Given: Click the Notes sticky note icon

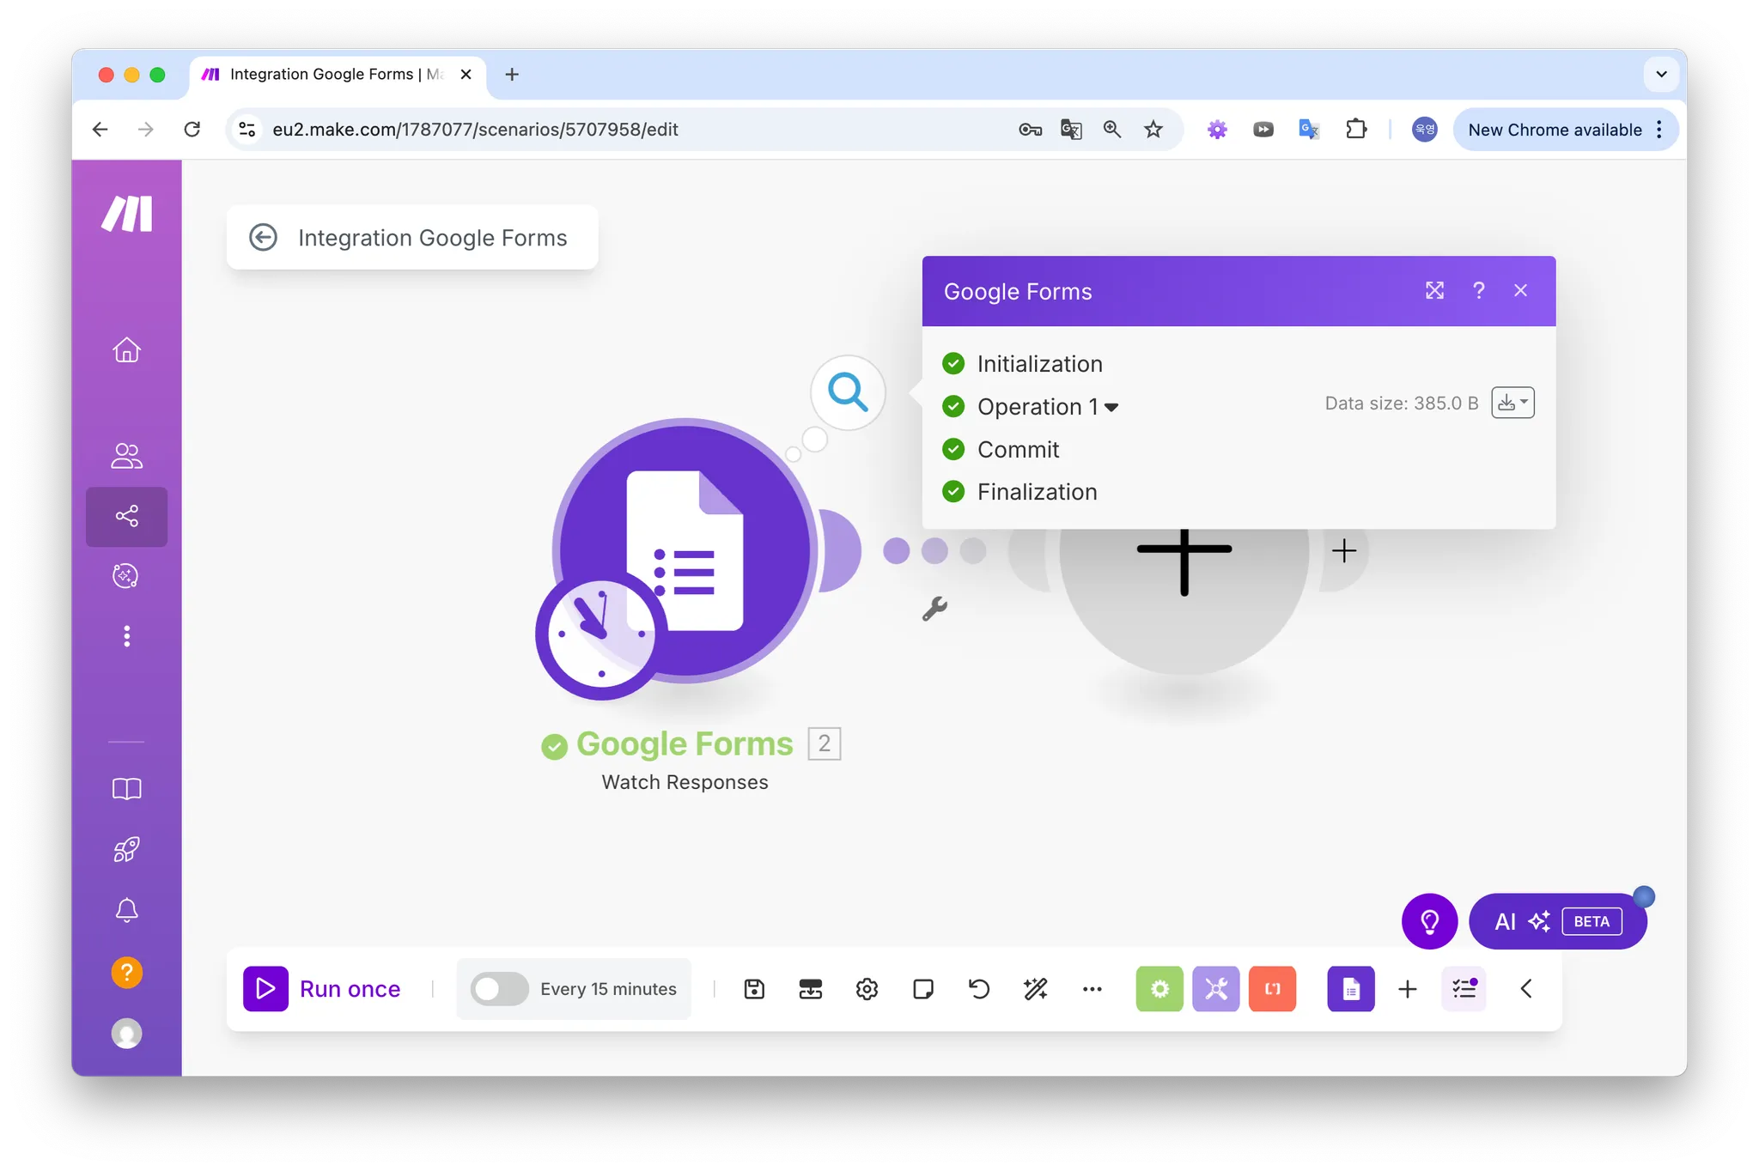Looking at the screenshot, I should click(923, 989).
